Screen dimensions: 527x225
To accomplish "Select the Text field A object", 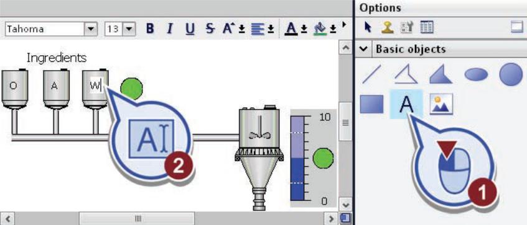I will point(406,104).
